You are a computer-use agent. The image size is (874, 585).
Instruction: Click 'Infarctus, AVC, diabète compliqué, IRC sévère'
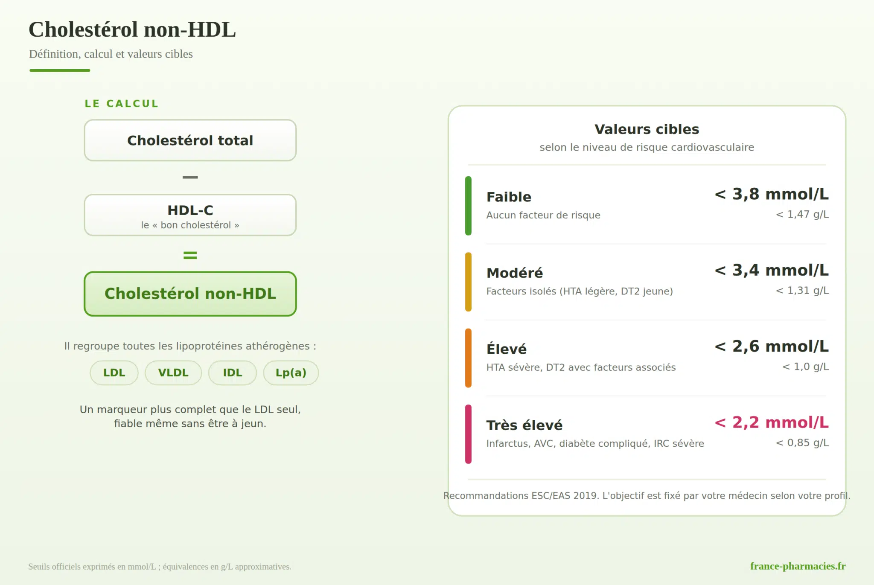pyautogui.click(x=595, y=444)
